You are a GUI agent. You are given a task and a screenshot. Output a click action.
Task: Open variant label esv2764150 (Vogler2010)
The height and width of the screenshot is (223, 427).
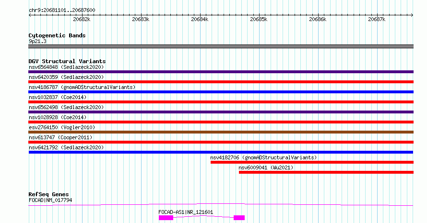click(62, 127)
